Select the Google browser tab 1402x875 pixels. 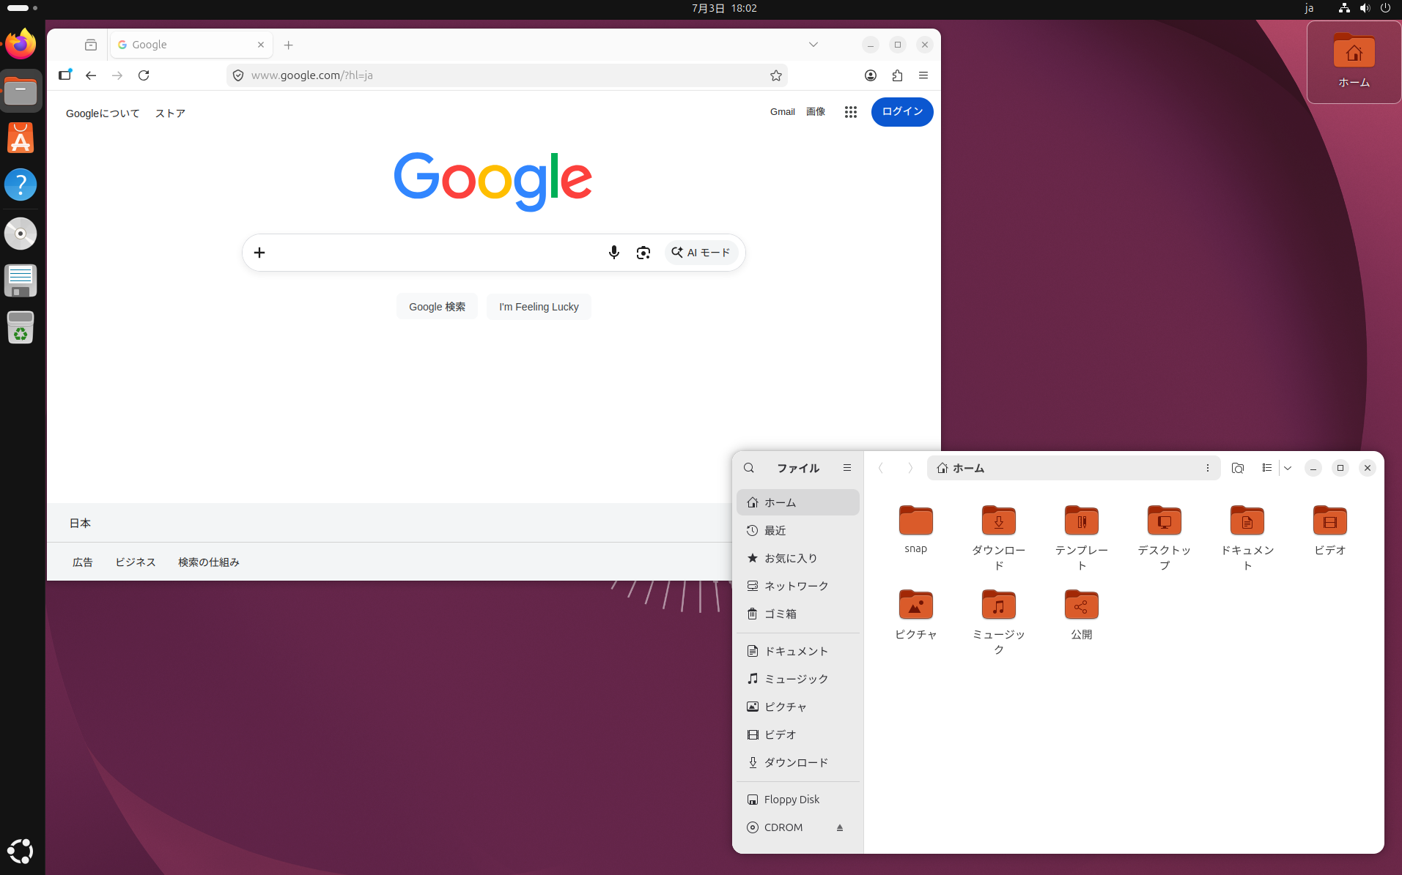192,45
